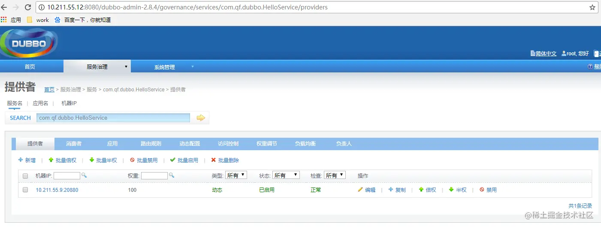Switch to the 负载均衡 tab

pos(305,144)
